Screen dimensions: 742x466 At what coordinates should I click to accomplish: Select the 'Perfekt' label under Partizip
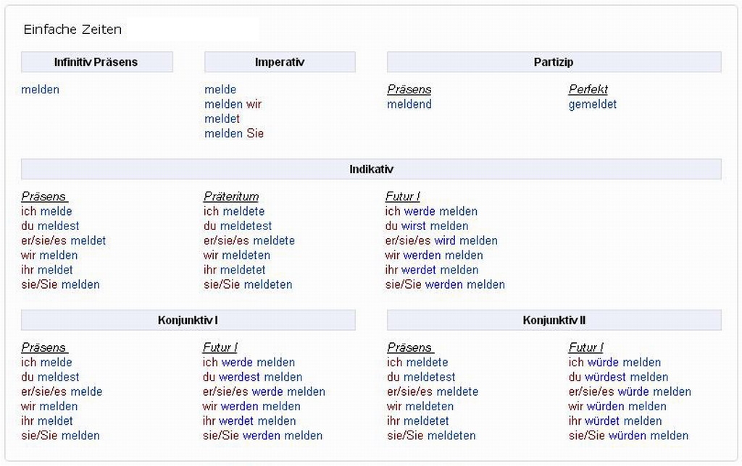(588, 90)
